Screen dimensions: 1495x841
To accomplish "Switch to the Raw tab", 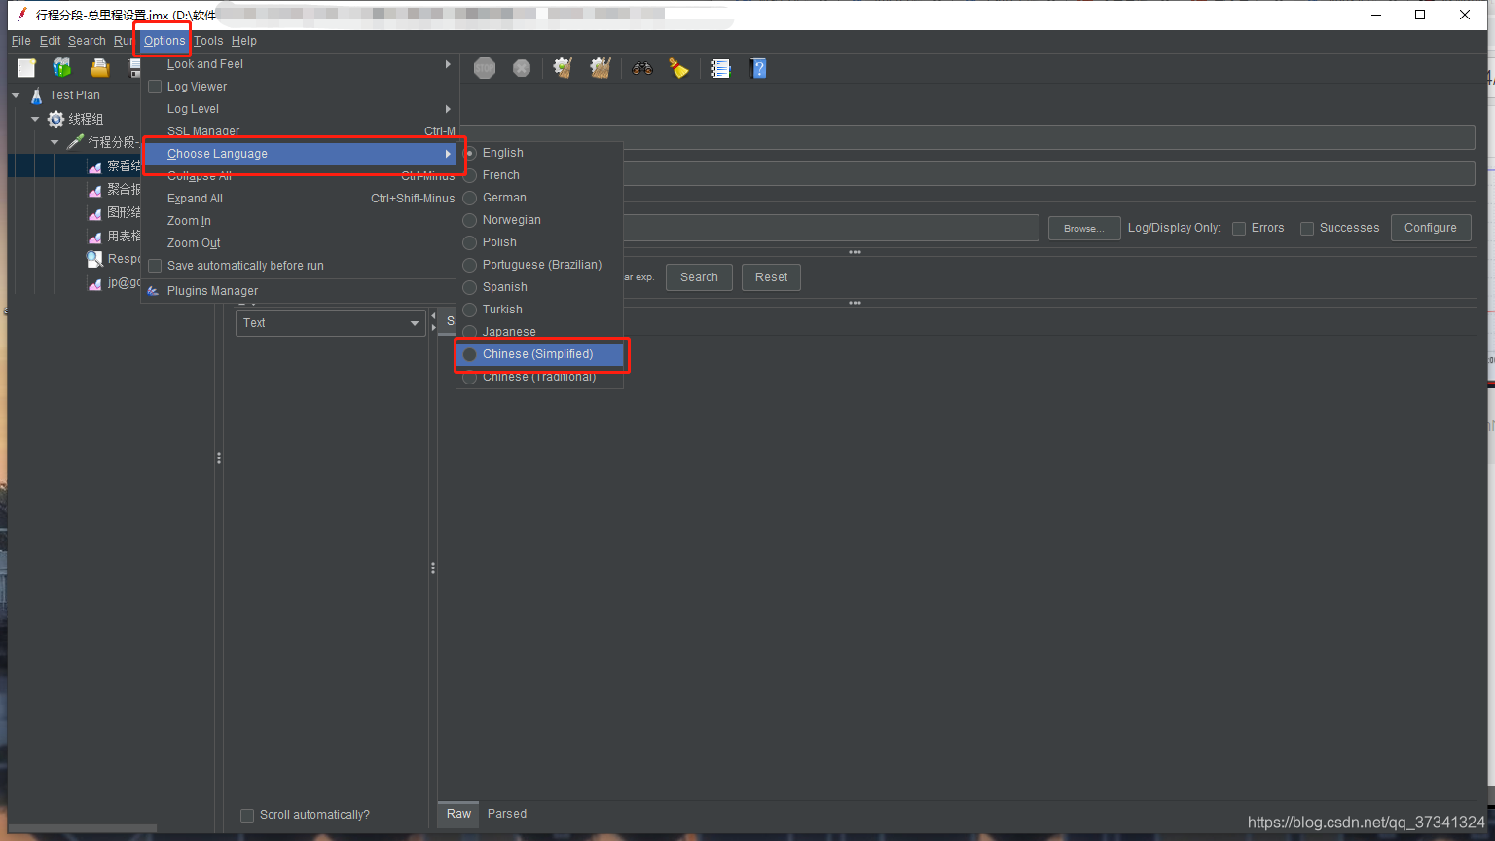I will [x=458, y=814].
